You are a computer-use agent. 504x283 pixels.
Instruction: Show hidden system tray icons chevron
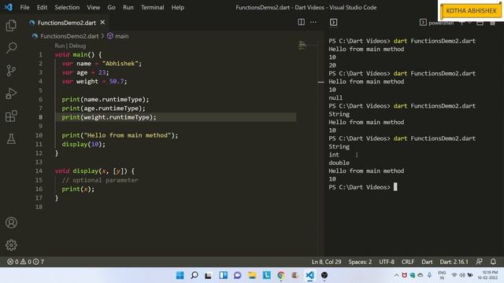pyautogui.click(x=396, y=275)
